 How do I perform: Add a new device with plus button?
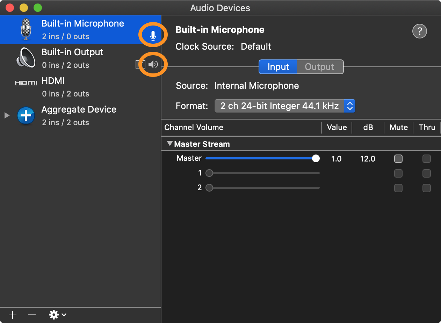[x=13, y=315]
